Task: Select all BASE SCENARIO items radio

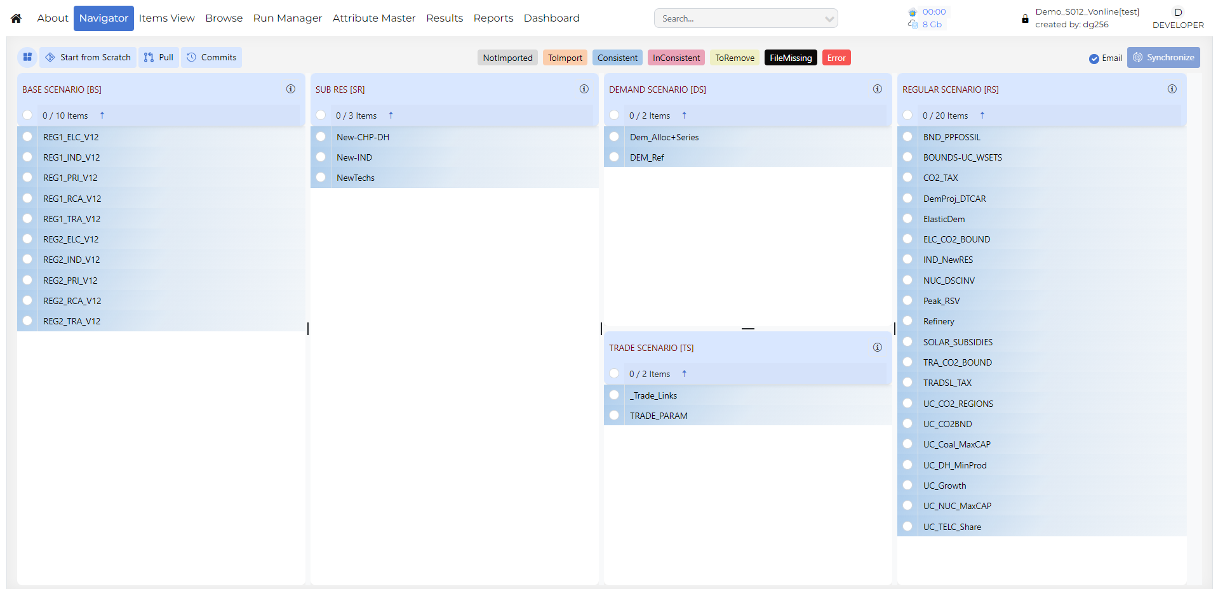Action: (x=27, y=115)
